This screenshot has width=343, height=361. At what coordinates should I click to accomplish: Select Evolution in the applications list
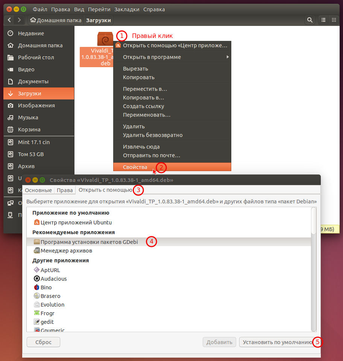pyautogui.click(x=169, y=305)
